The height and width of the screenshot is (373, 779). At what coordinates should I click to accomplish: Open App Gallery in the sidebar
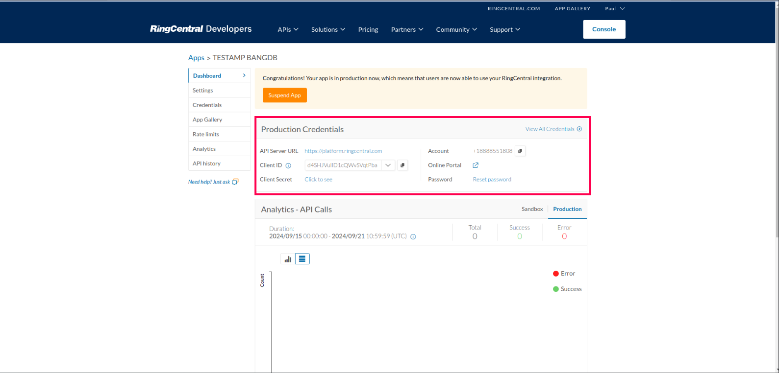click(219, 120)
